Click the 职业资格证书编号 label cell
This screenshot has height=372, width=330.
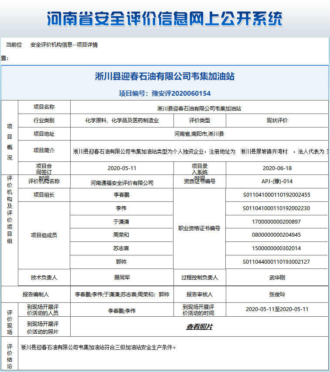click(x=199, y=228)
